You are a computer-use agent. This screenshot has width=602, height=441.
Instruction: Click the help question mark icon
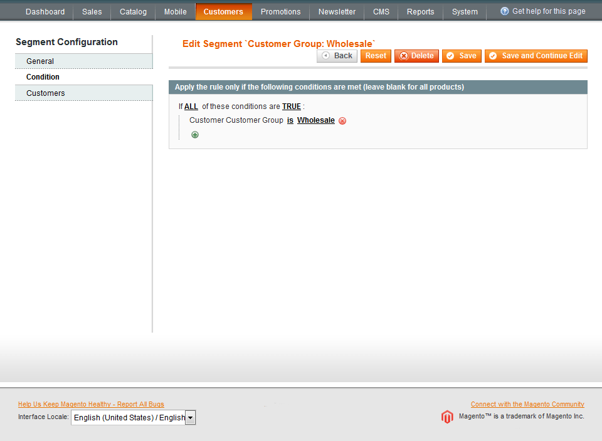click(504, 11)
